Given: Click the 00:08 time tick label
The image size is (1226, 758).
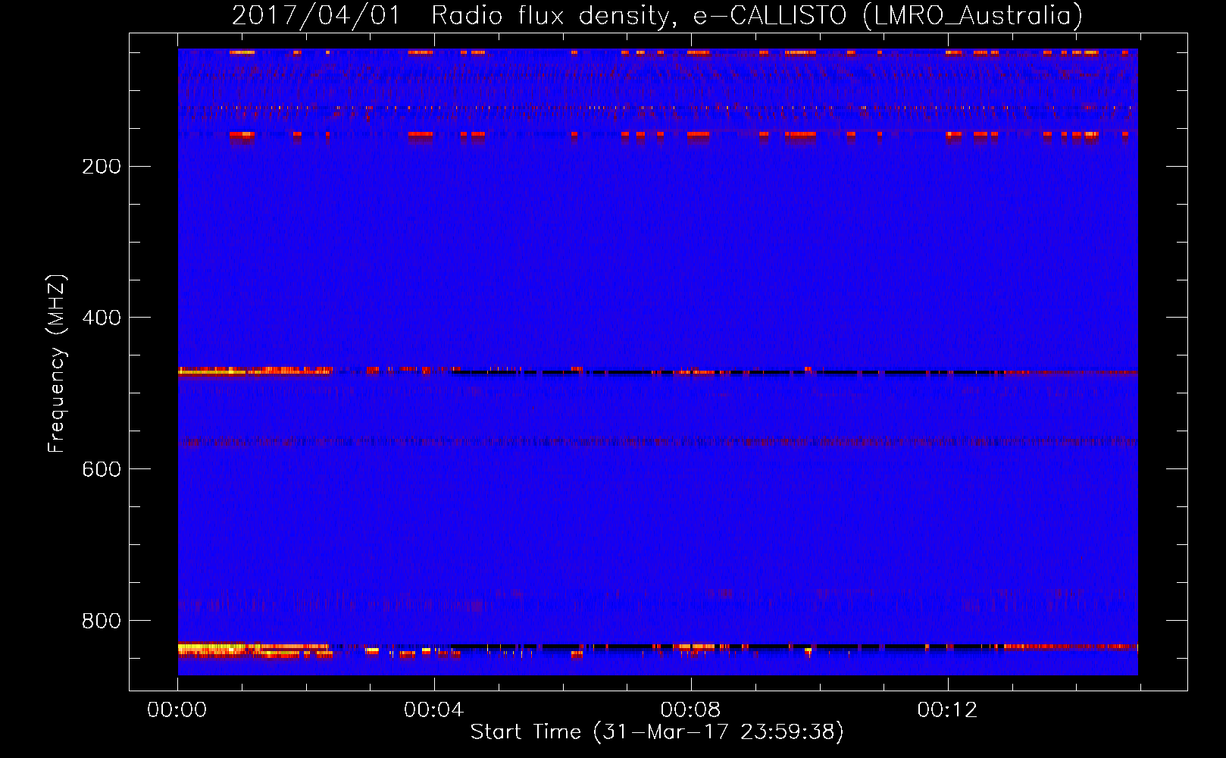Looking at the screenshot, I should tap(691, 710).
